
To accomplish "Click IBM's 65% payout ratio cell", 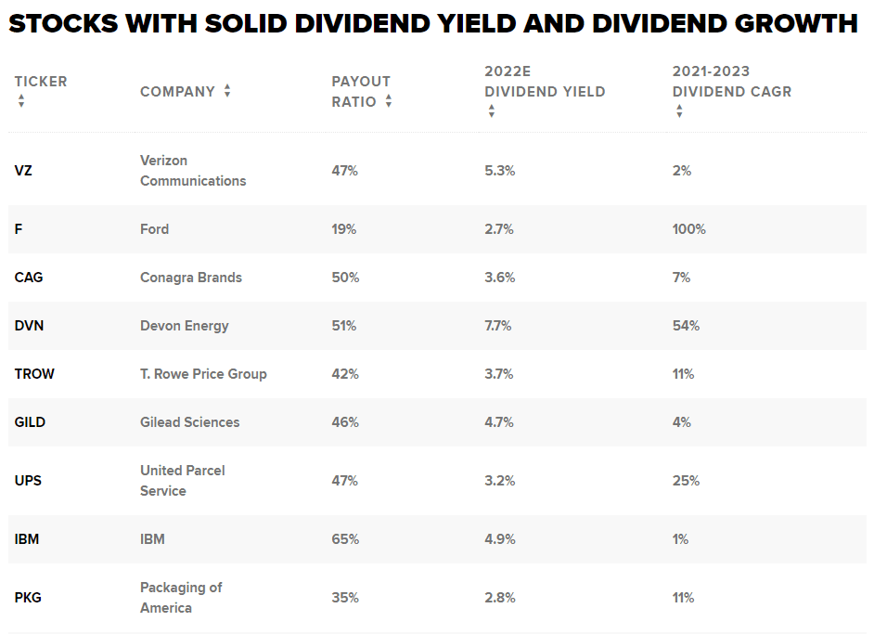I will (344, 539).
